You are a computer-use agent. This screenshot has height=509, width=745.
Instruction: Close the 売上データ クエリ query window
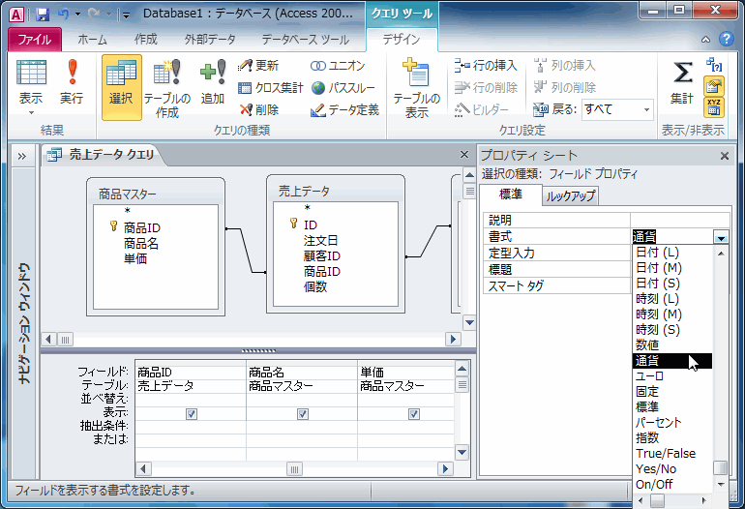point(464,155)
